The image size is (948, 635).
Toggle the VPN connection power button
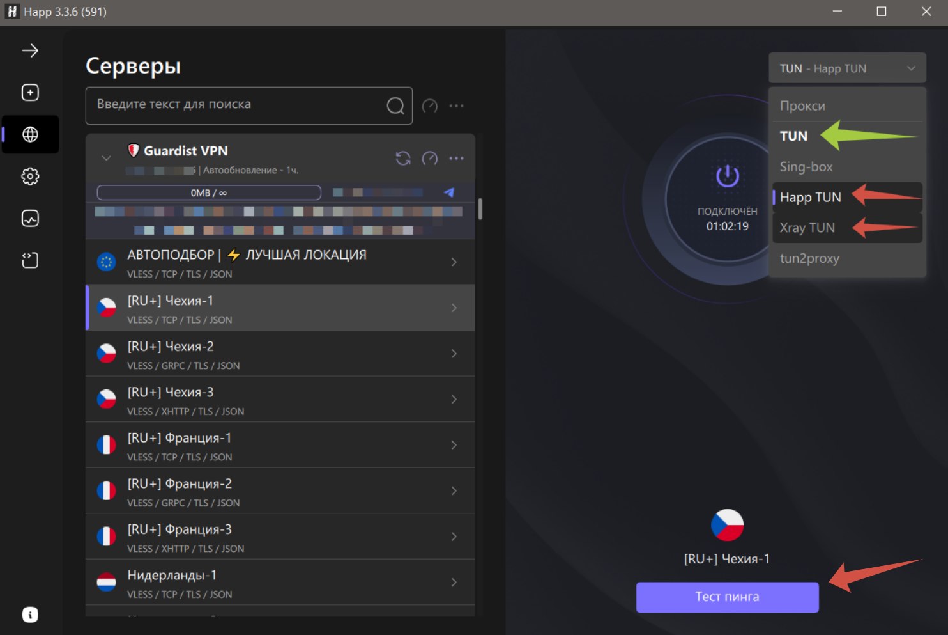(728, 176)
